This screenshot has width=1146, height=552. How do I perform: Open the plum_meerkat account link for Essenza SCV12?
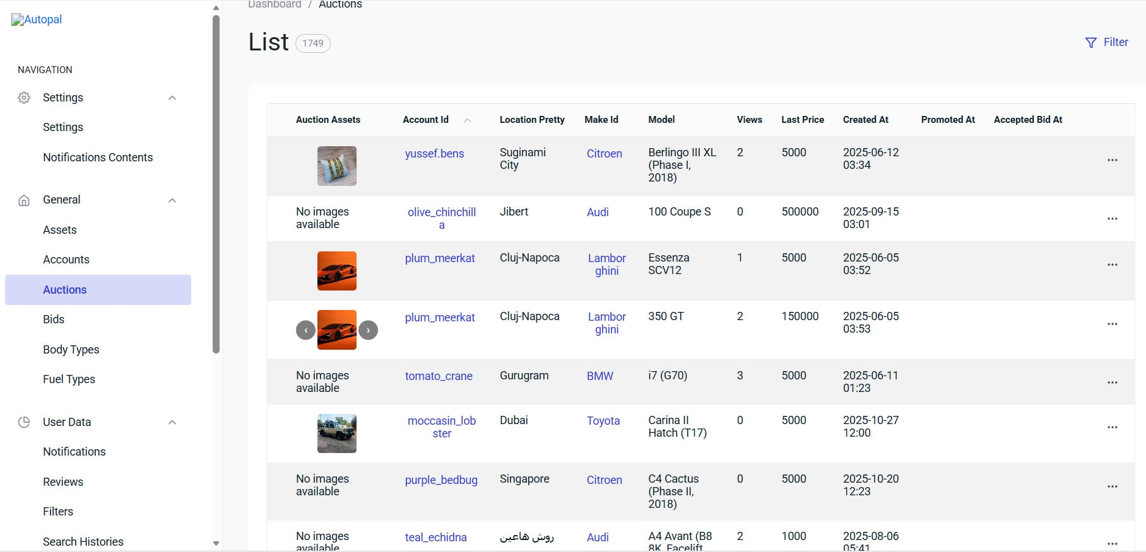coord(440,258)
